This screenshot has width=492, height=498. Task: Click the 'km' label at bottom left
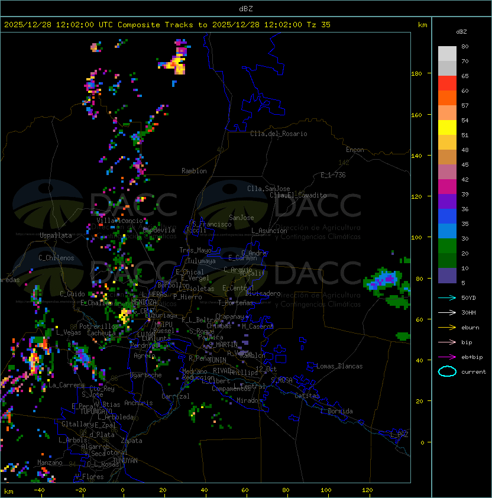[x=9, y=491]
